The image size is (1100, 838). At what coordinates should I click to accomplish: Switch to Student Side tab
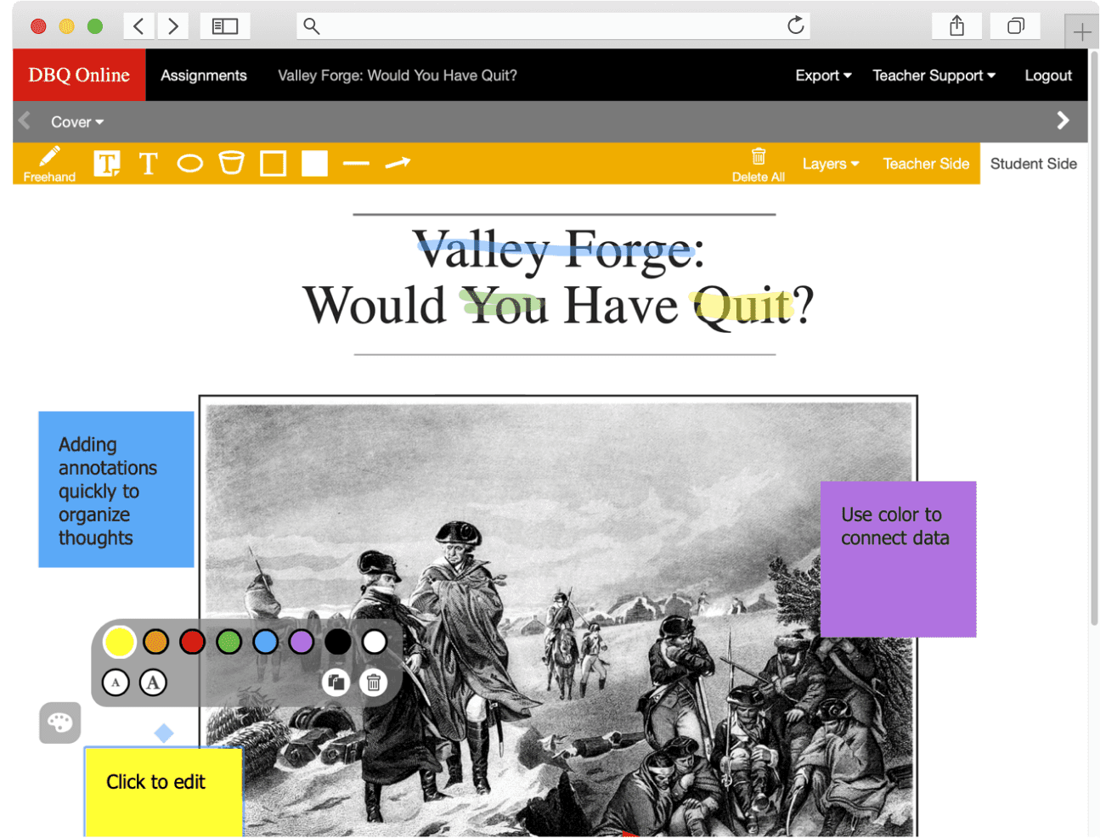click(x=1033, y=164)
